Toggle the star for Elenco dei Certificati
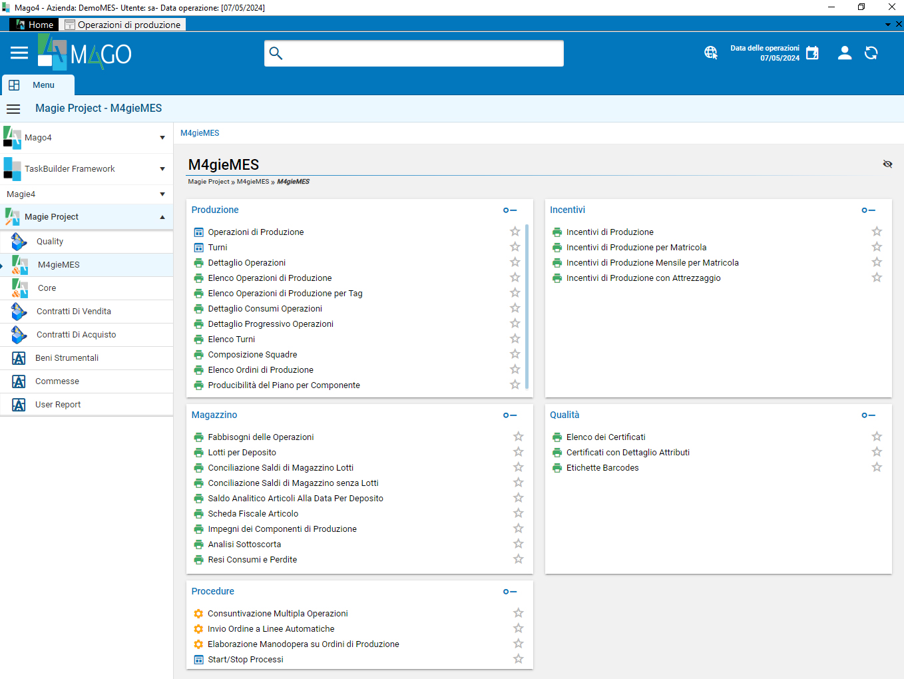 tap(877, 437)
